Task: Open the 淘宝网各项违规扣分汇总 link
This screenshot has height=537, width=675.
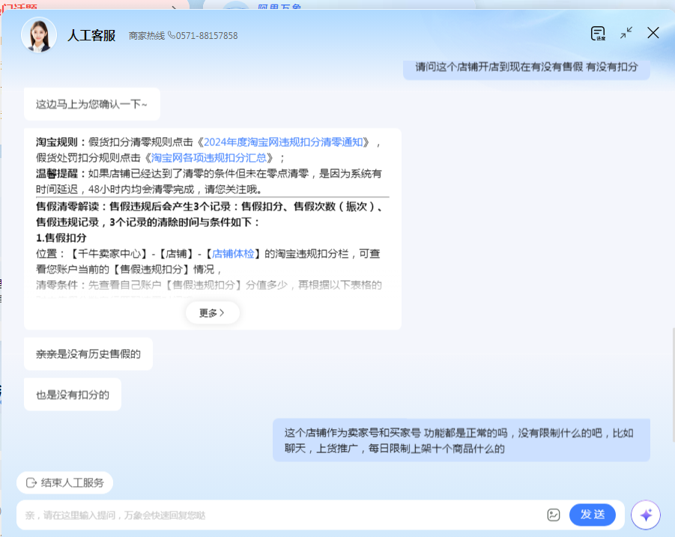Action: click(209, 158)
